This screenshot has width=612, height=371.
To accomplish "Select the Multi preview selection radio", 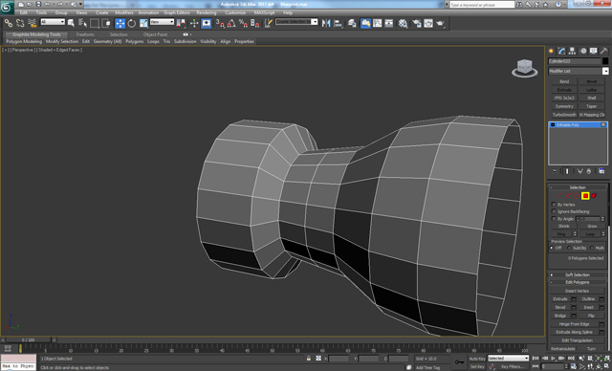I will (x=593, y=248).
